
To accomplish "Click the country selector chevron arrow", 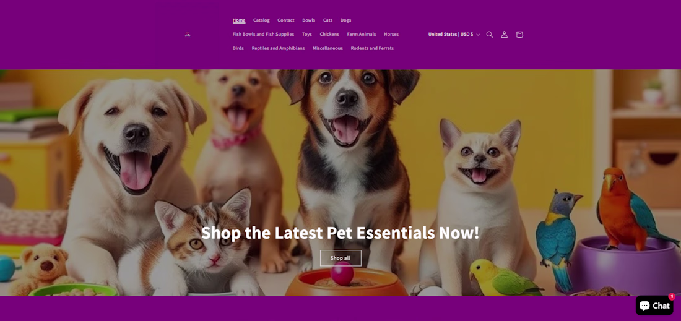I will 478,35.
